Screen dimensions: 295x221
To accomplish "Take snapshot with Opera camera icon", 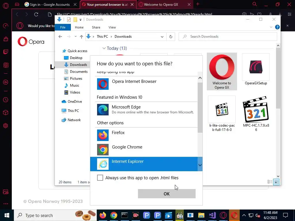I will tap(244, 14).
